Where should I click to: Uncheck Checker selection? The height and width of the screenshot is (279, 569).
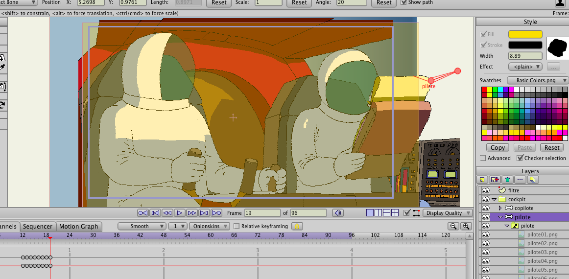coord(520,158)
